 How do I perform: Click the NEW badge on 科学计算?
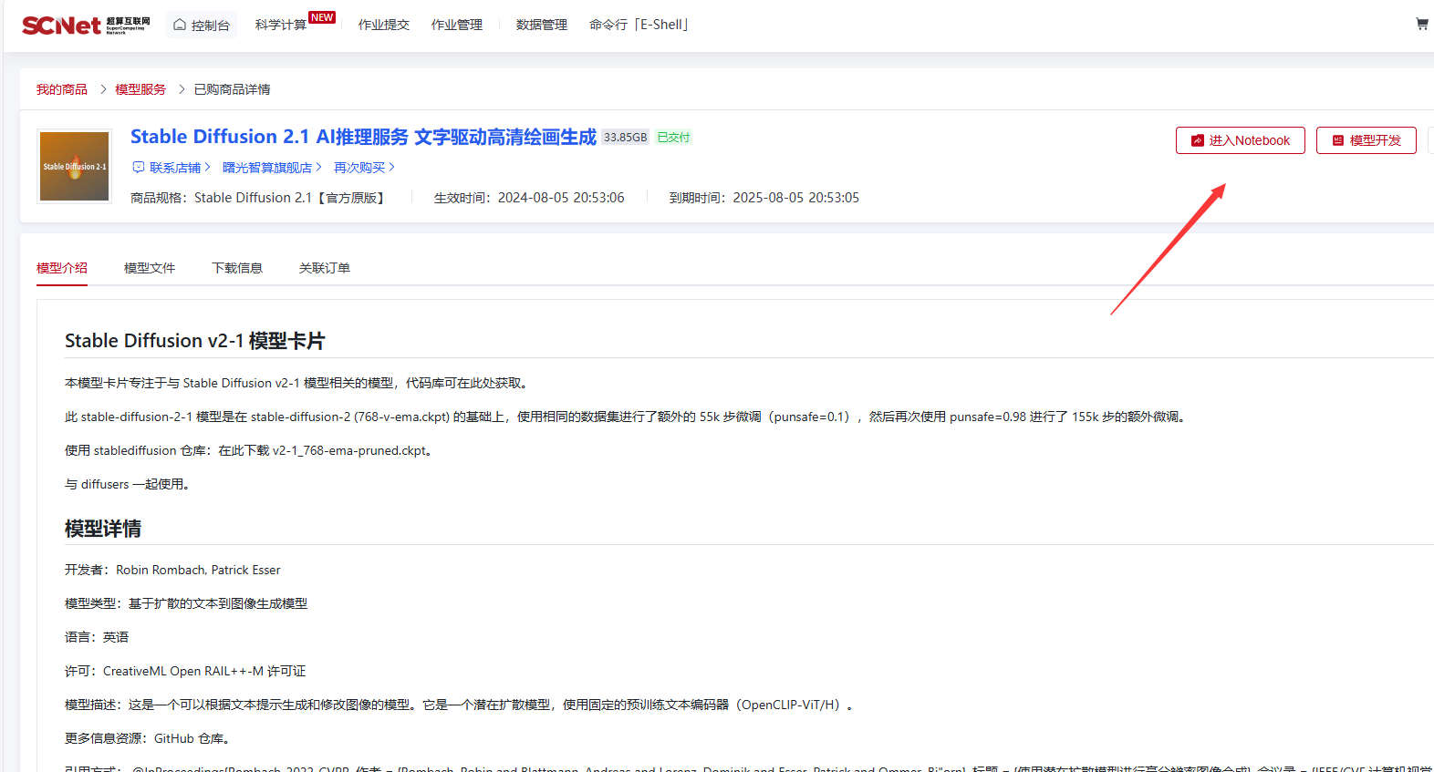click(322, 17)
